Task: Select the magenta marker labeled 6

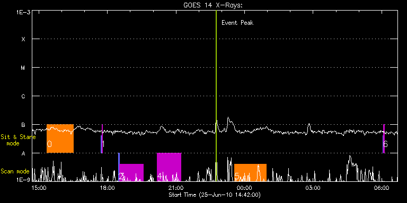Action: coord(384,139)
